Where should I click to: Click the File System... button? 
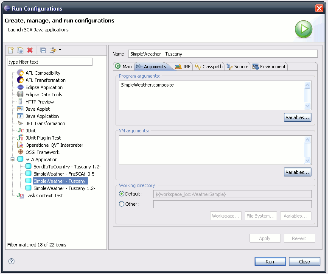pyautogui.click(x=261, y=215)
